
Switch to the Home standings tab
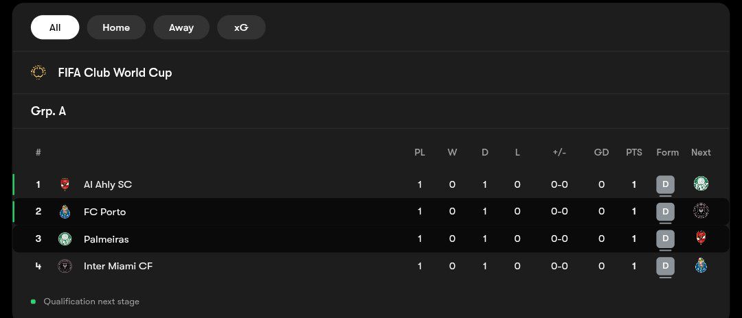(116, 27)
